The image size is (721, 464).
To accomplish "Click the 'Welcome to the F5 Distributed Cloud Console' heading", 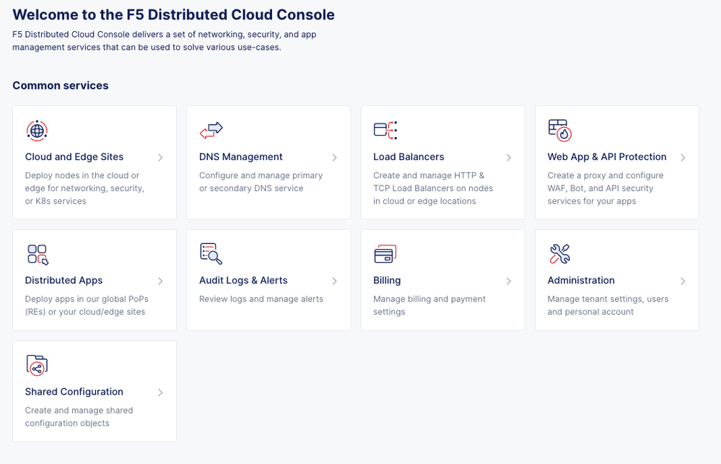I will click(x=173, y=14).
